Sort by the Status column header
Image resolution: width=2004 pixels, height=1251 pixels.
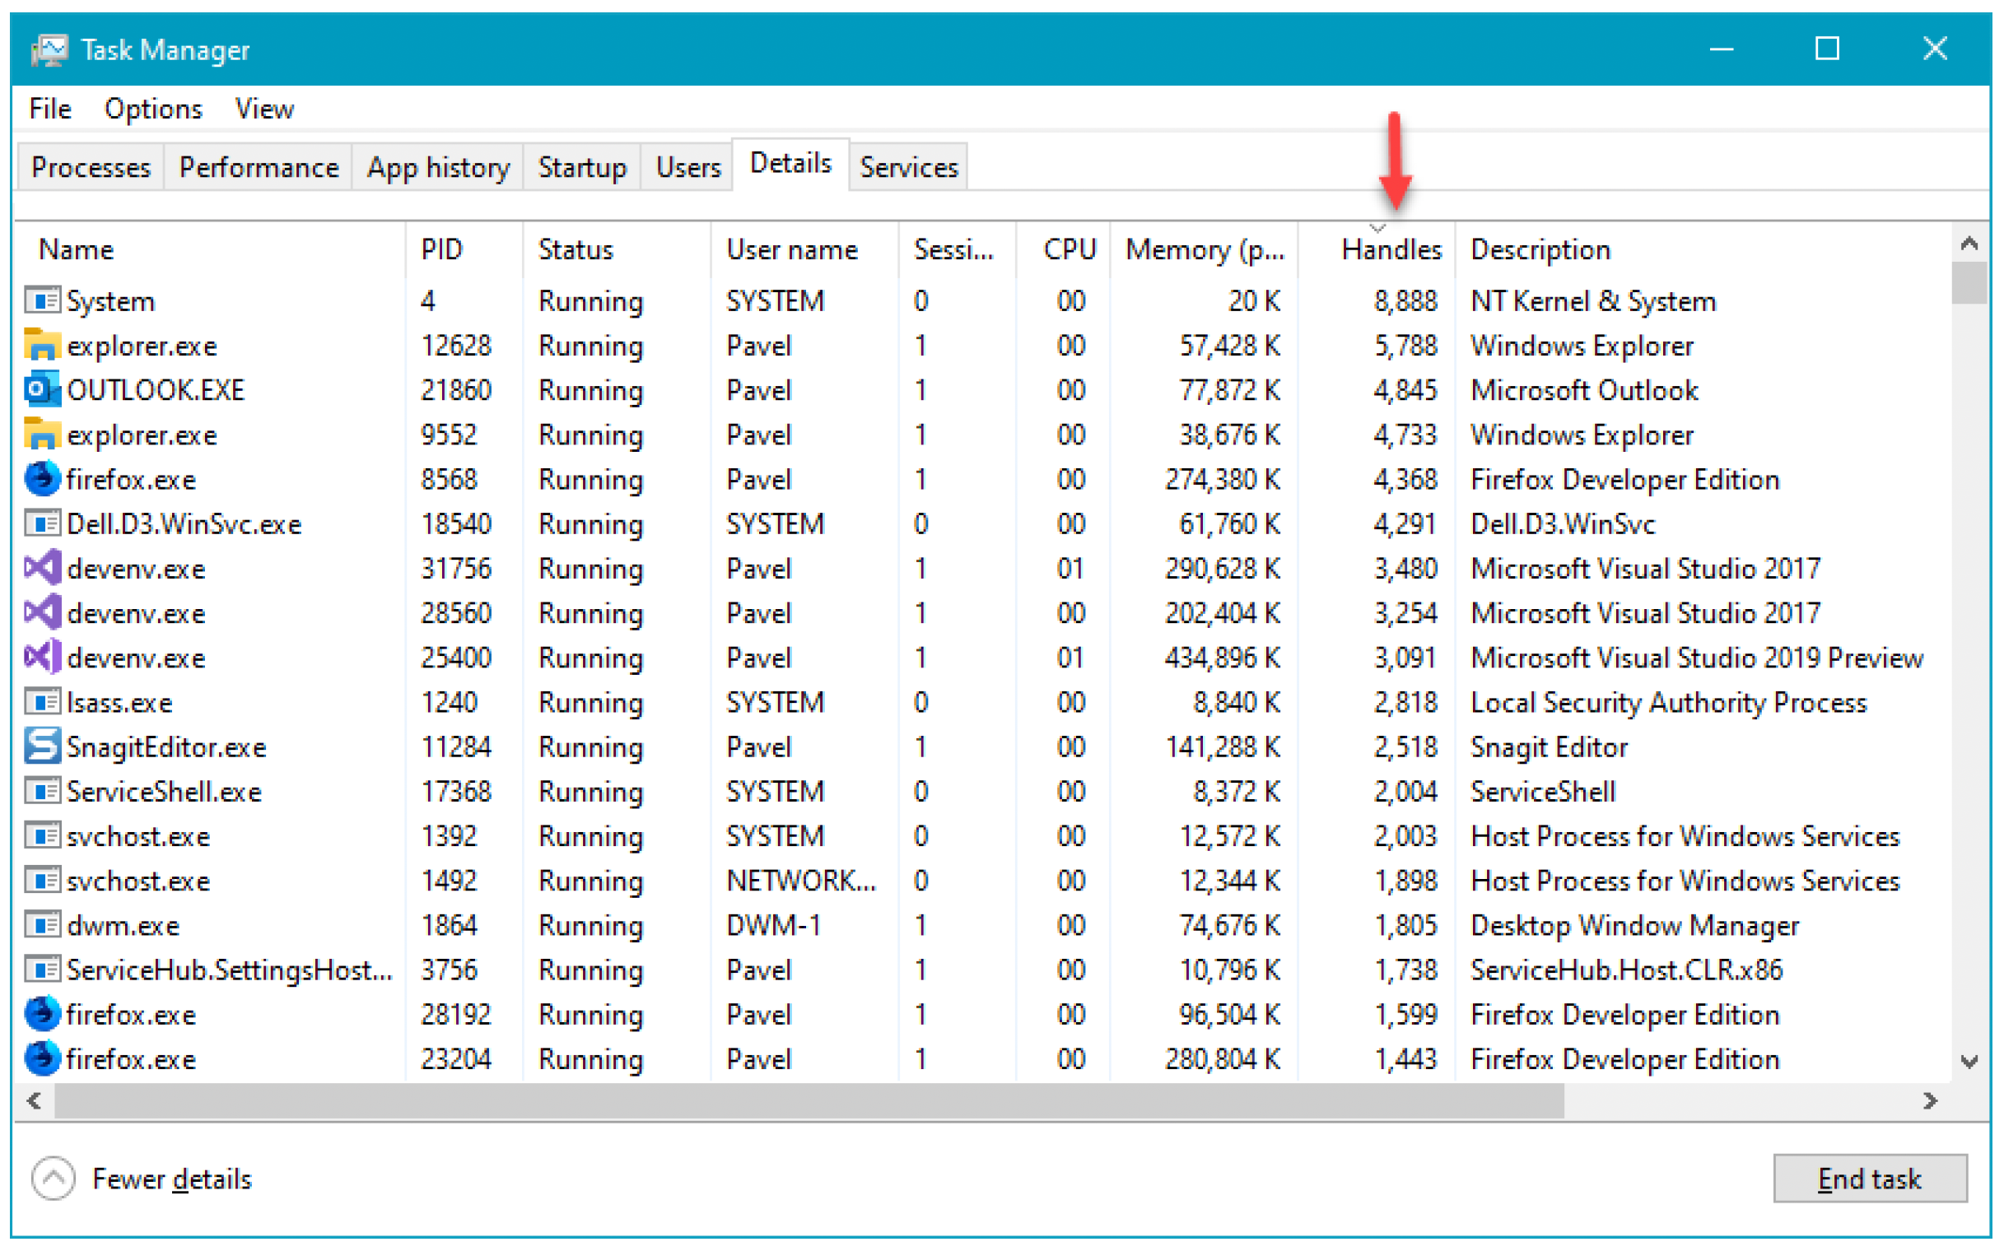[618, 250]
